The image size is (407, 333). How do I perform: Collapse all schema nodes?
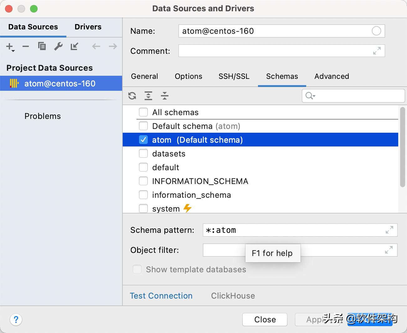tap(164, 96)
